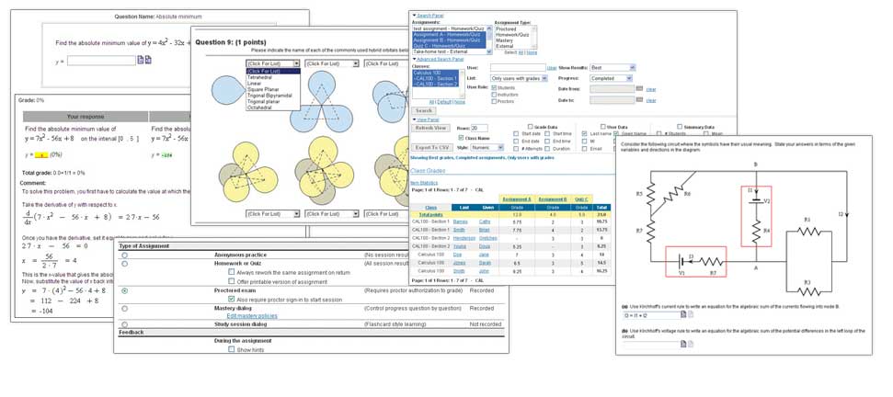Click the Class column header link
The width and height of the screenshot is (893, 397).
tap(430, 208)
